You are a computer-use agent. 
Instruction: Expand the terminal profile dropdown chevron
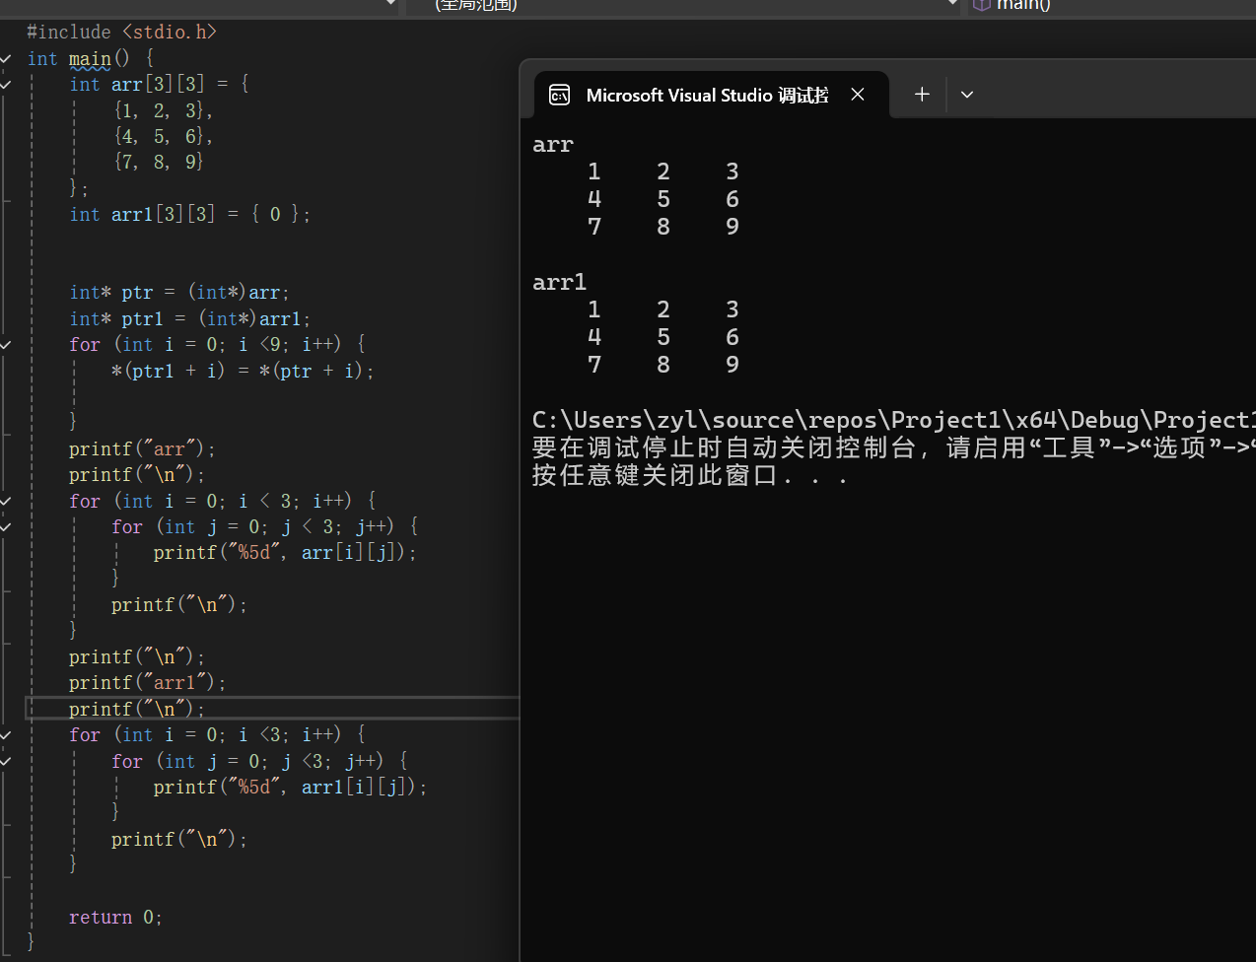[x=967, y=95]
